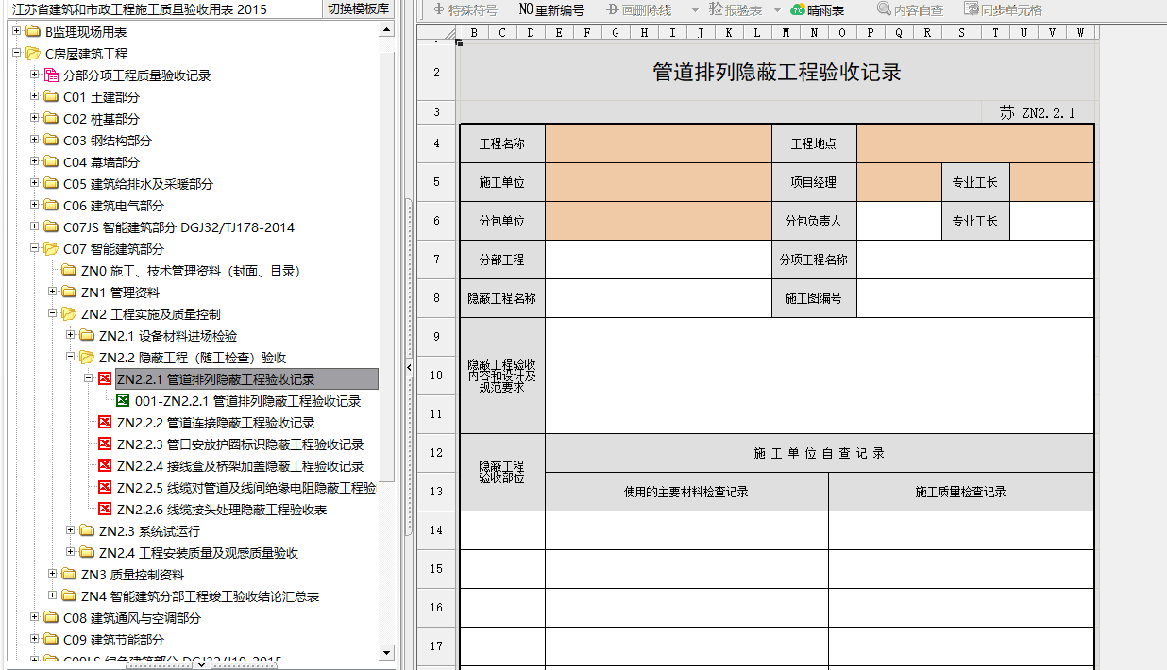Screen dimensions: 1167x670
Task: Open the pink 分部分项工程质量验收记录 document icon
Action: point(52,75)
